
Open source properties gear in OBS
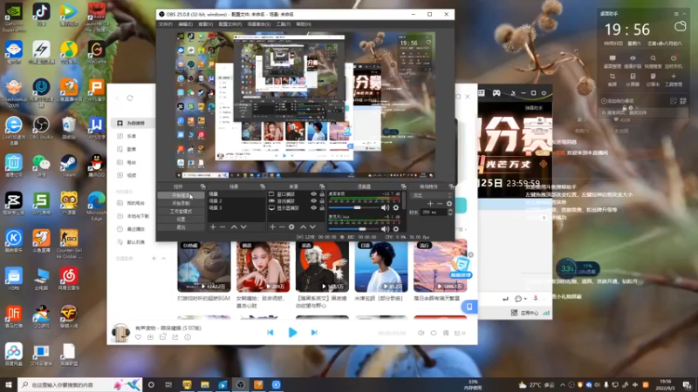coord(291,227)
